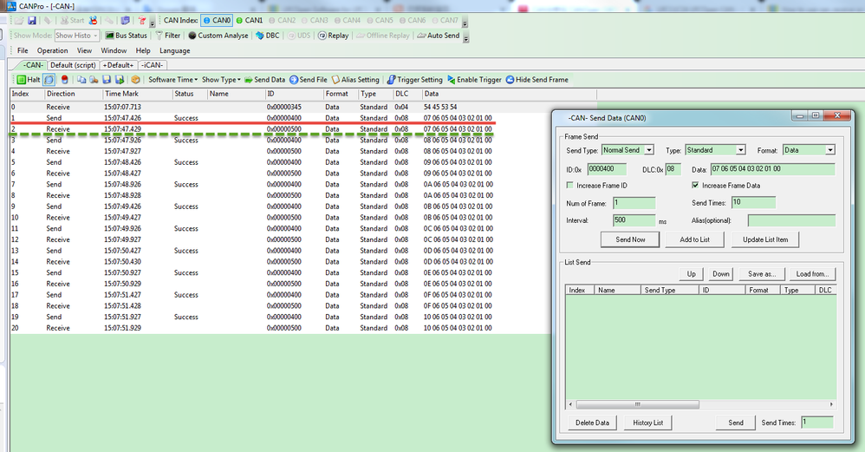Toggle Increase Frame Data checkbox

click(695, 186)
